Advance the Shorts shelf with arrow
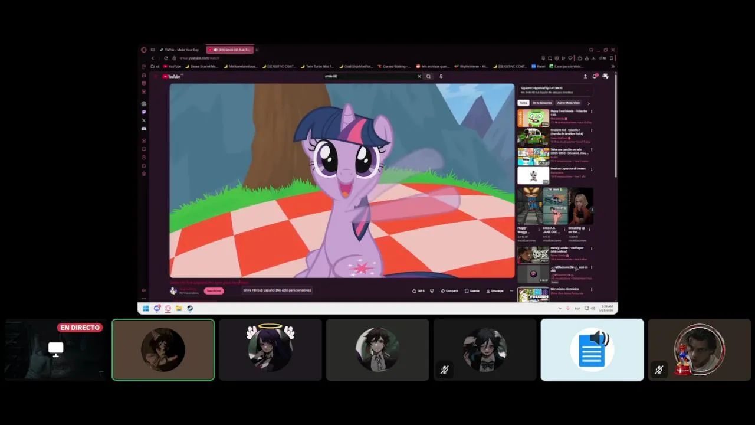755x425 pixels. [x=592, y=209]
